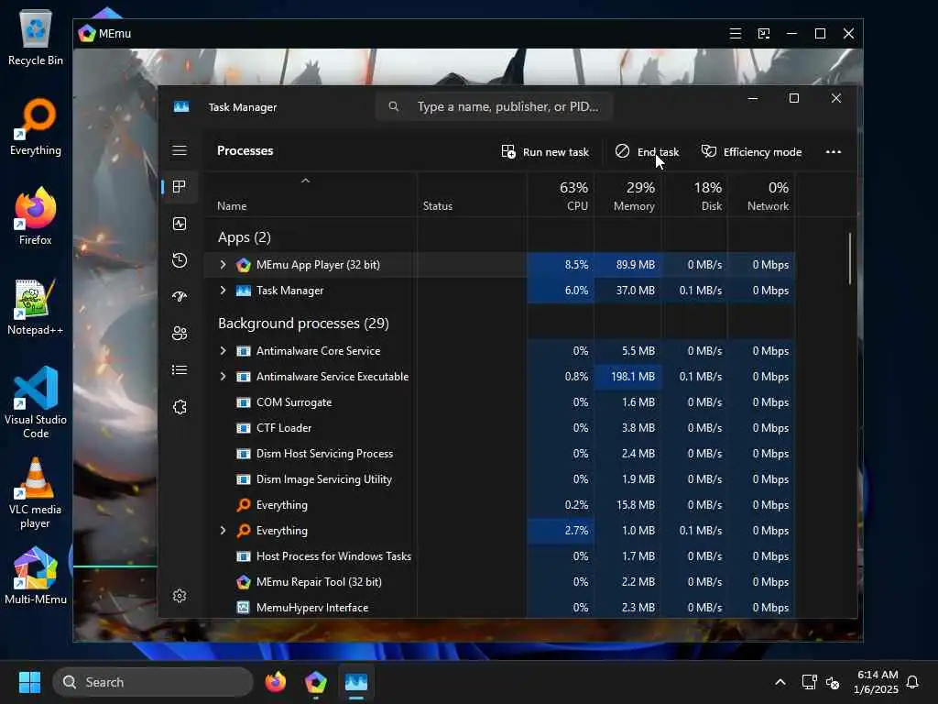The image size is (938, 704).
Task: Open the more options ellipsis menu
Action: click(x=834, y=152)
